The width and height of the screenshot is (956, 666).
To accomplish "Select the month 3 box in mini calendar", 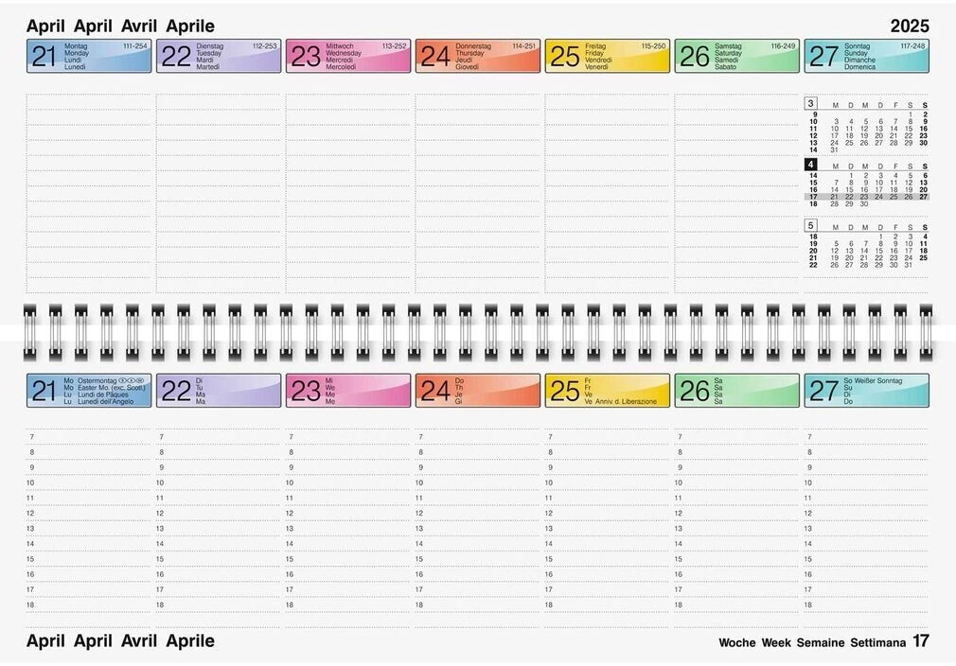I will coord(810,103).
